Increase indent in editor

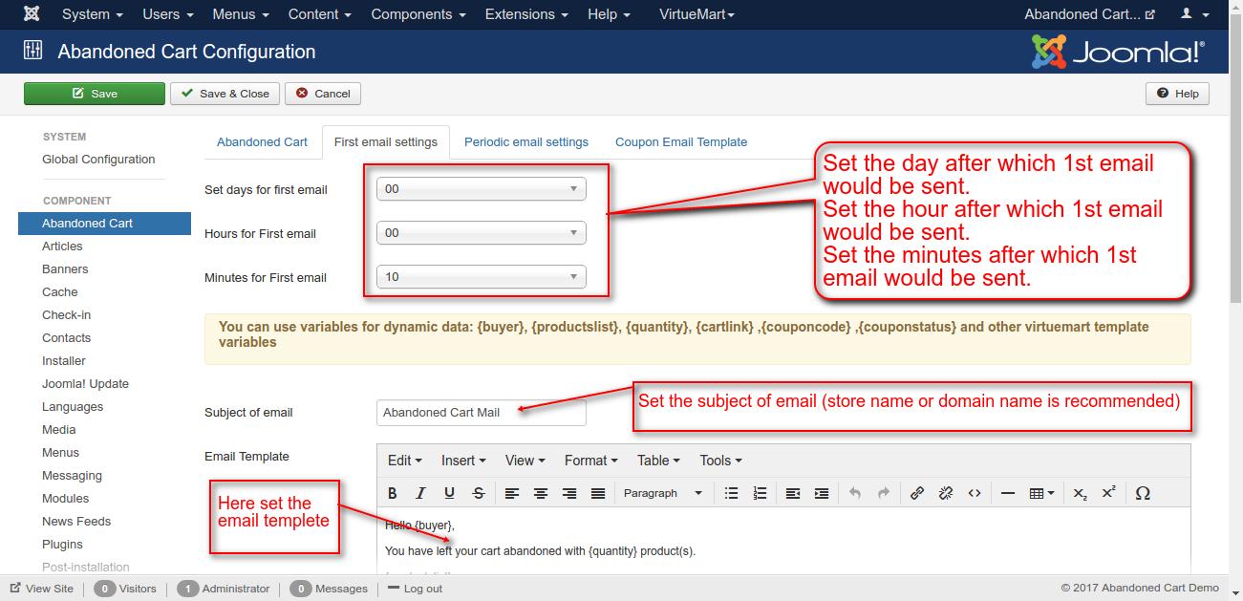click(822, 493)
